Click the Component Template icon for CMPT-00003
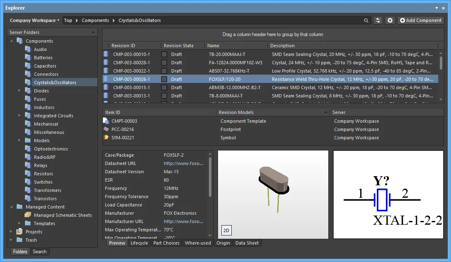Image resolution: width=451 pixels, height=262 pixels. pos(106,121)
